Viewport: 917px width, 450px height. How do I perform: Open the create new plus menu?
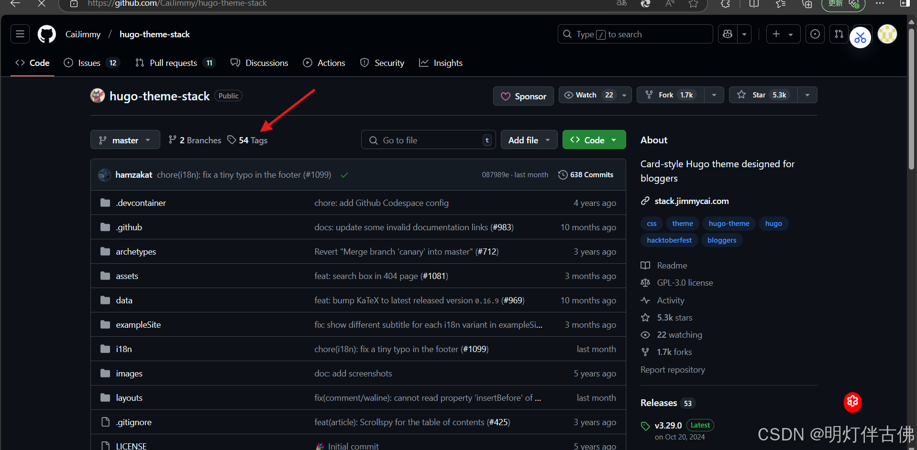coord(783,34)
